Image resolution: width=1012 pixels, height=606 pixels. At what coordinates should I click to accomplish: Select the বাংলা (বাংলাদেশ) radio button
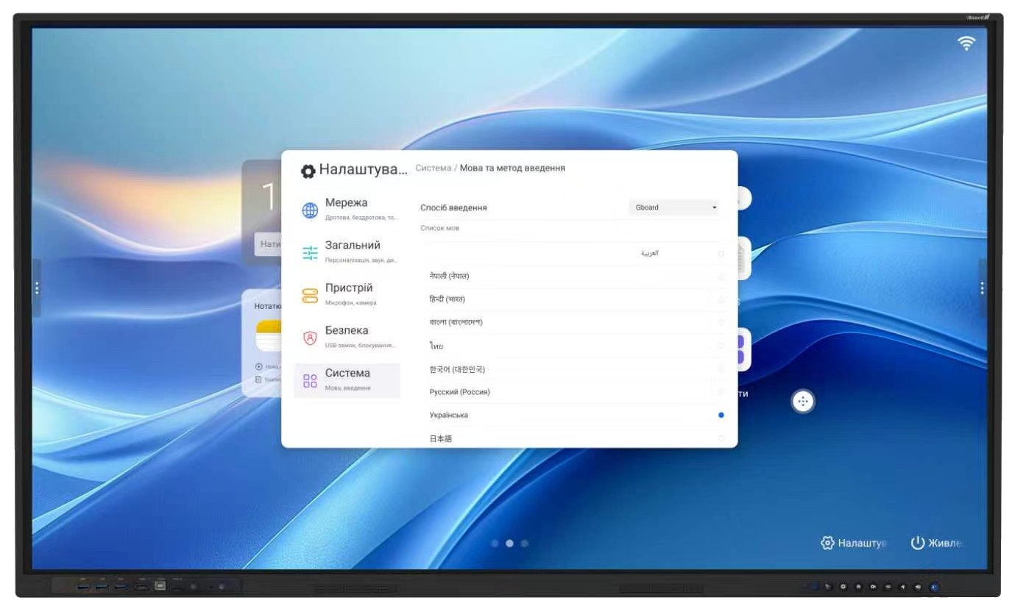click(x=721, y=322)
